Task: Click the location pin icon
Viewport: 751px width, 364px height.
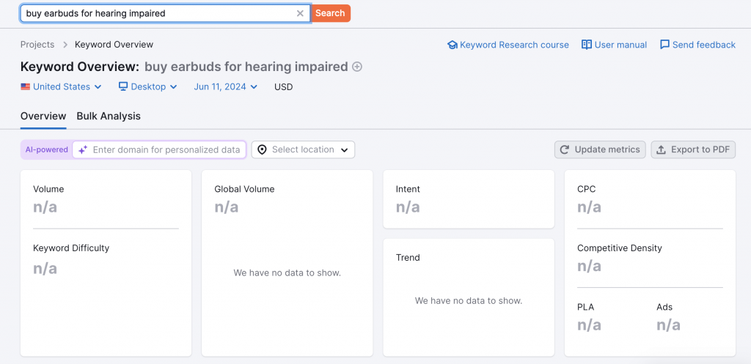Action: point(262,149)
